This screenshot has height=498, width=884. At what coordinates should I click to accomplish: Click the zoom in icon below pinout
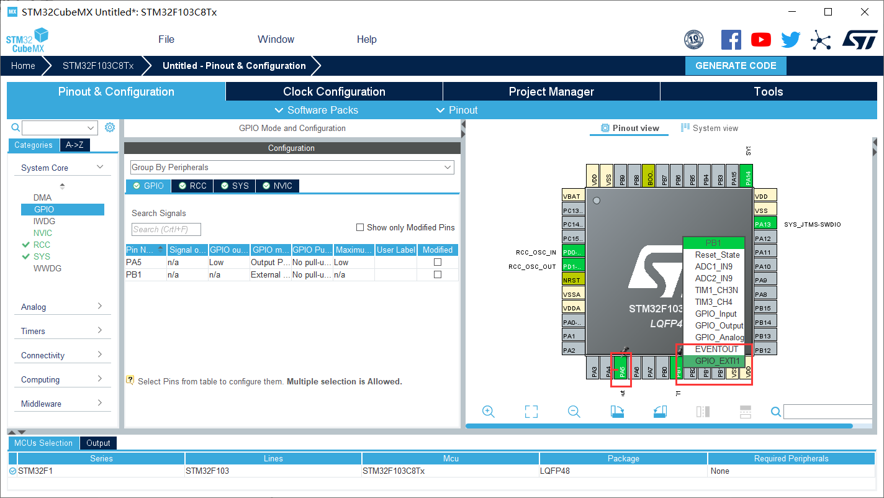tap(488, 412)
